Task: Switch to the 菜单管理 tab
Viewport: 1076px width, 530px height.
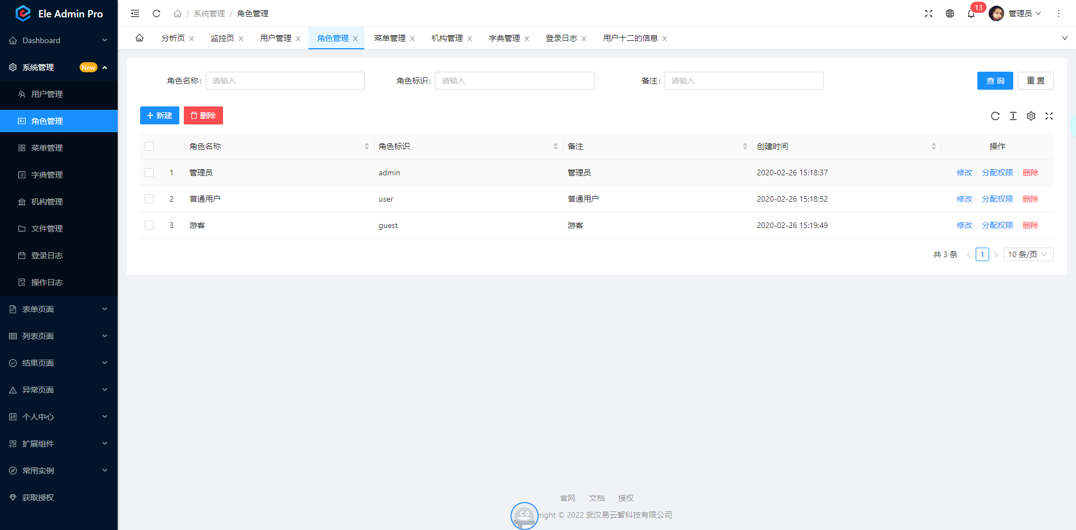Action: [x=389, y=38]
